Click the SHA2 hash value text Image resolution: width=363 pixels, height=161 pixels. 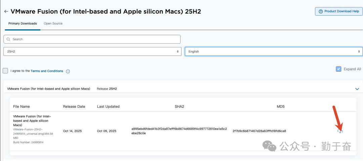coord(179,131)
